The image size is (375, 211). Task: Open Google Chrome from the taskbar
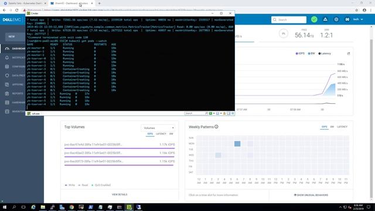tap(71, 207)
